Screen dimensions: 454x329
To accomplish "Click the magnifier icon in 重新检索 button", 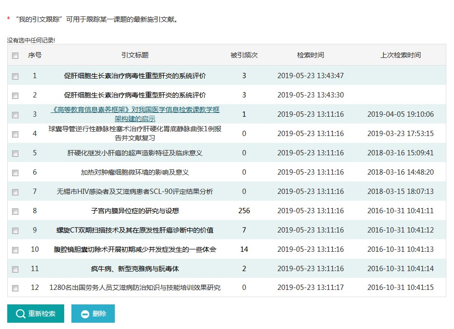I will [20, 314].
